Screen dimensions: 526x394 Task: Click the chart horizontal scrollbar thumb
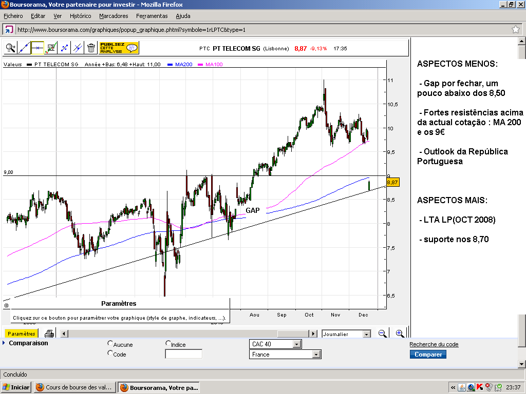coord(293,333)
